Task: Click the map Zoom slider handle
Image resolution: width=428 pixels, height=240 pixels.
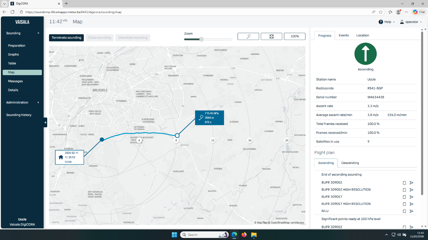Action: (x=201, y=39)
